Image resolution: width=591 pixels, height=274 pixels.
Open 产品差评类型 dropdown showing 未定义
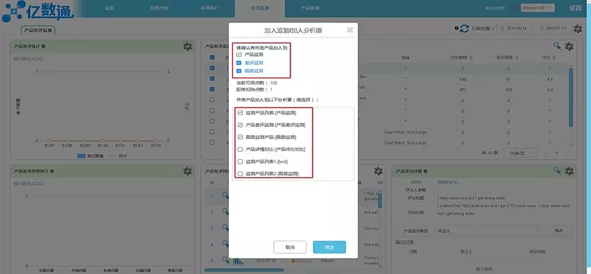click(489, 231)
